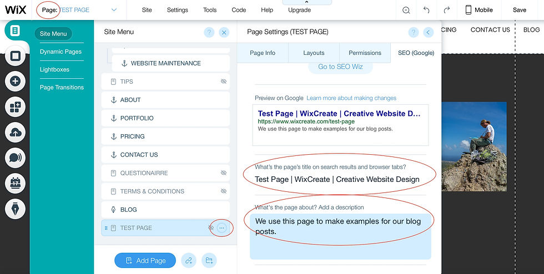The image size is (544, 274).
Task: Click the Add Page button
Action: pyautogui.click(x=145, y=261)
